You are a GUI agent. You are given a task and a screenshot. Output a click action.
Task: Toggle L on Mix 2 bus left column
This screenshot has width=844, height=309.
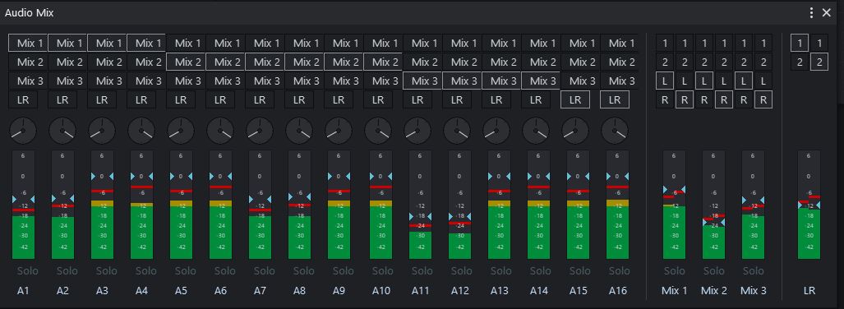coord(704,81)
